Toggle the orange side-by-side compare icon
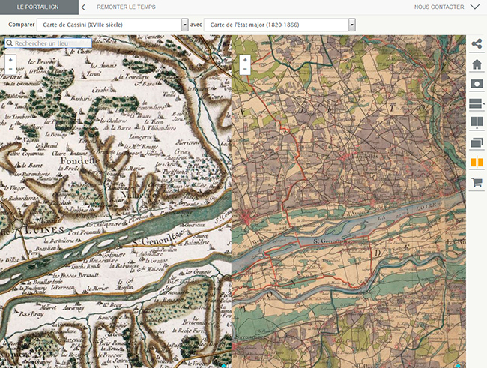Screen dimensions: 487x368 tap(477, 162)
